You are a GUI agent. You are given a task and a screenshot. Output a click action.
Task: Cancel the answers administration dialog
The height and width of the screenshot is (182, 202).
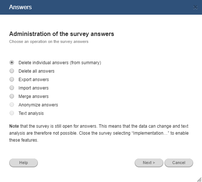[x=179, y=163]
